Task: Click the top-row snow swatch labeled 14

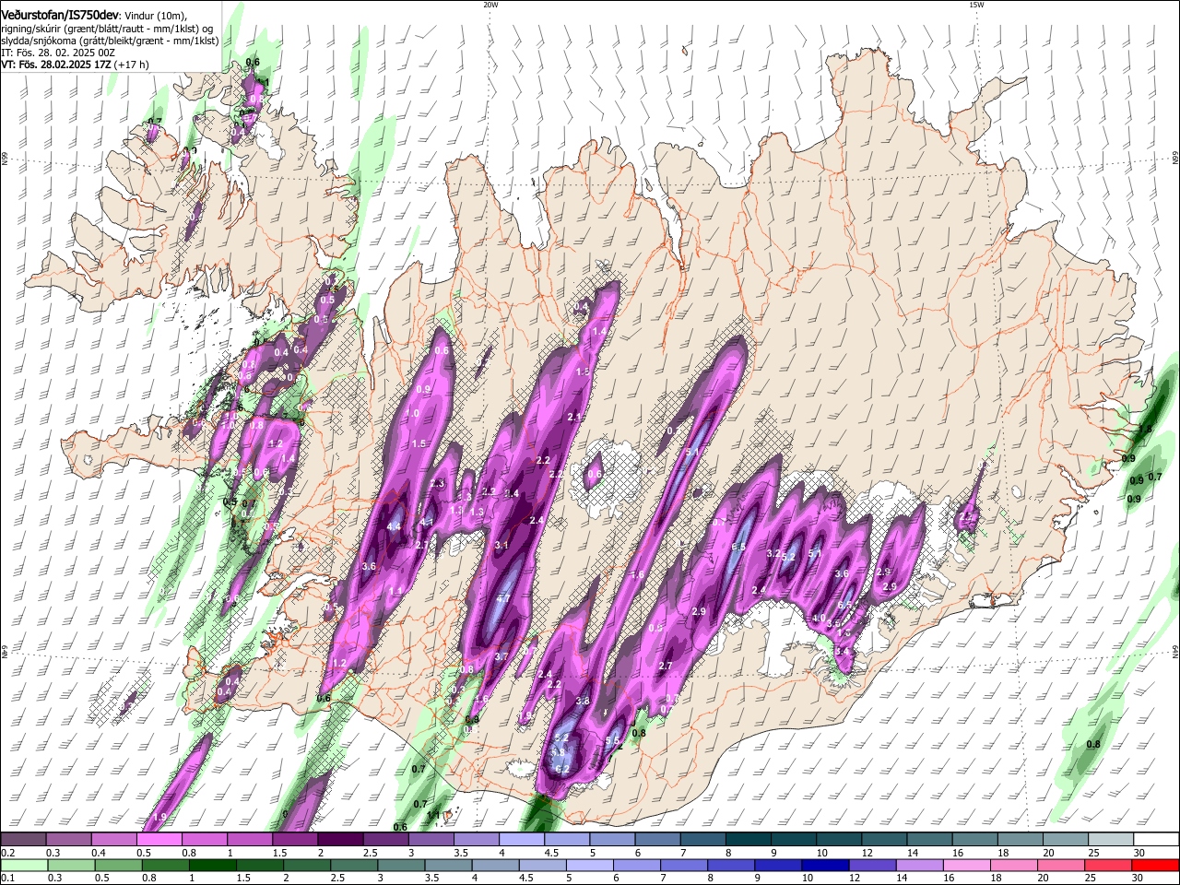Action: [930, 840]
